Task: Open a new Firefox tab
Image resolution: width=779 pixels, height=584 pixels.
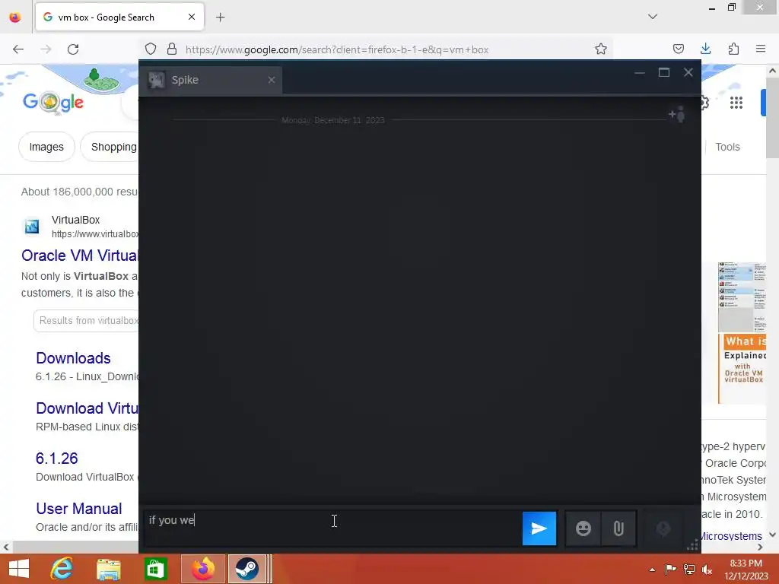Action: pos(220,17)
